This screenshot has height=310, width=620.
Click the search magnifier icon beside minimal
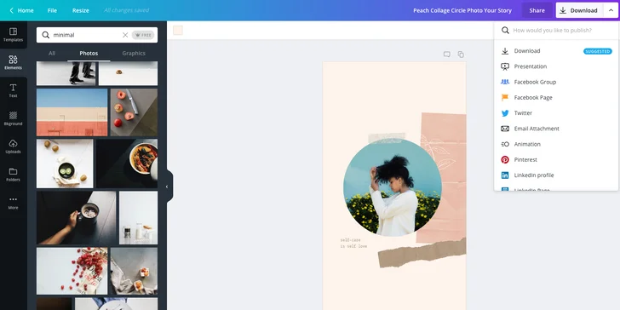pos(46,35)
